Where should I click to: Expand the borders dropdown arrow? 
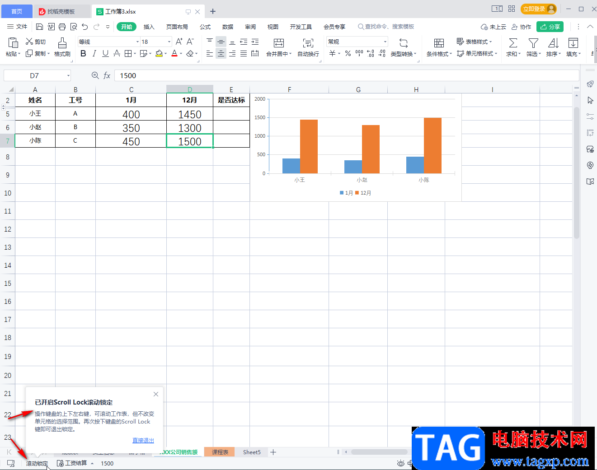(x=135, y=54)
